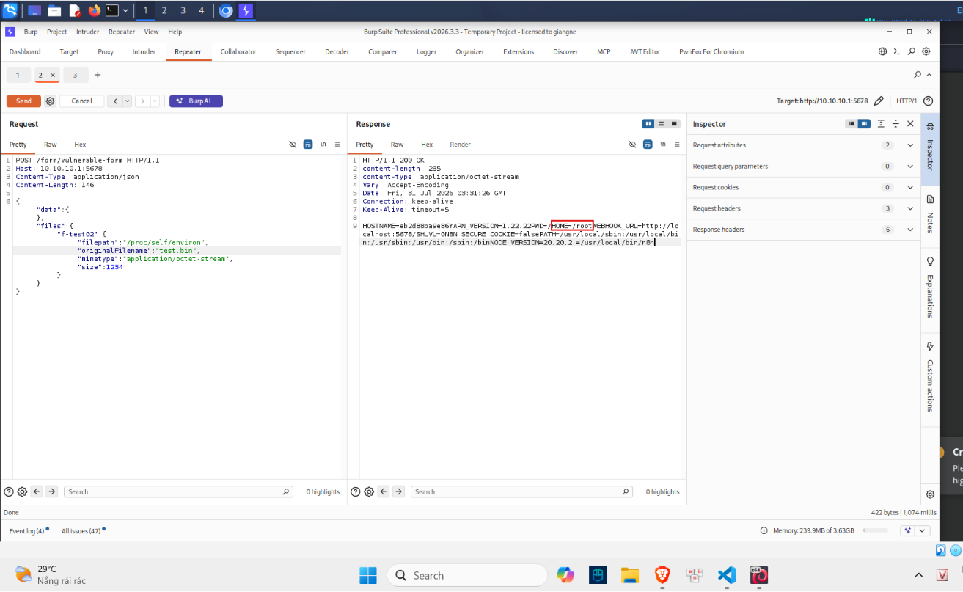Go to next match in response search
Image resolution: width=963 pixels, height=592 pixels.
(x=398, y=491)
